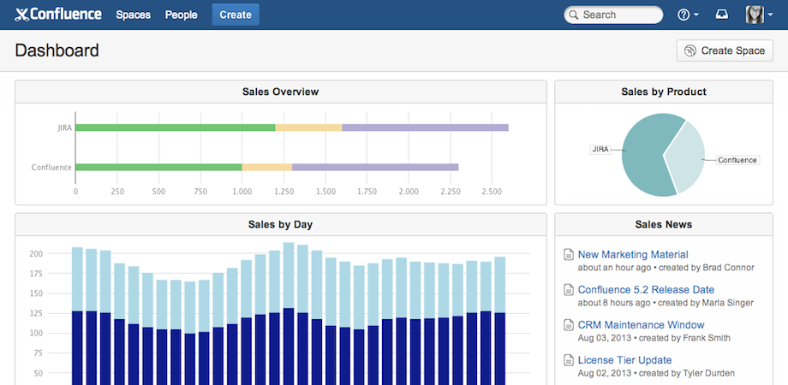788x385 pixels.
Task: Click the page icon beside CRM Maintenance Window
Action: [x=567, y=325]
